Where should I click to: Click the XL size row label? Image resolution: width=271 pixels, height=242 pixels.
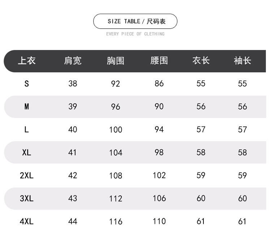(x=26, y=152)
